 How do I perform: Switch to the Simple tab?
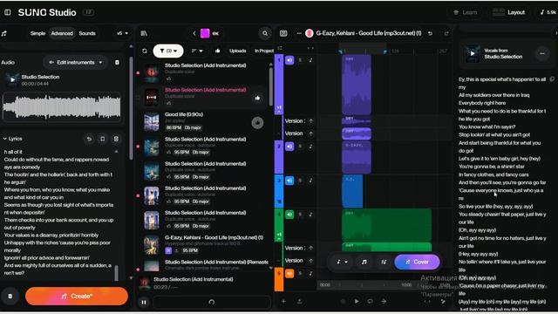coord(37,33)
